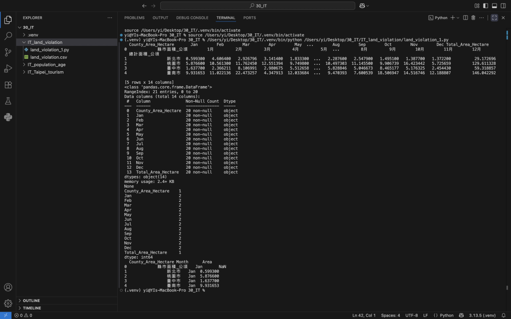The image size is (511, 319).
Task: Click Ln 42, Col 1 cursor position
Action: [x=364, y=316]
